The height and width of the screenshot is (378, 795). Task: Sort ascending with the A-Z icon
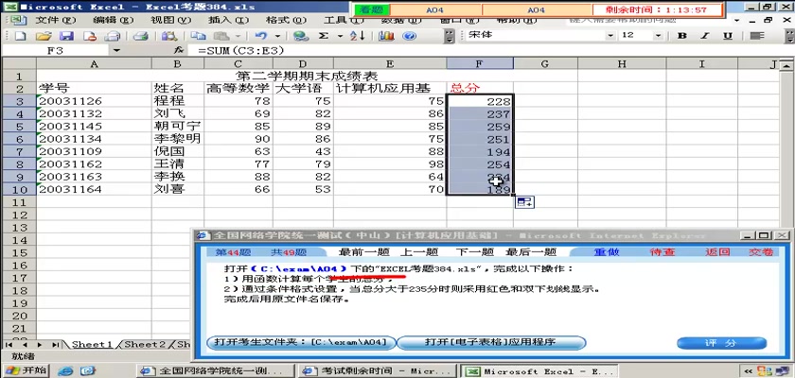[357, 36]
